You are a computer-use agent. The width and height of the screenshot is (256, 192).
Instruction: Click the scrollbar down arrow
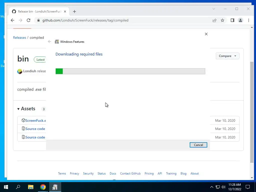pyautogui.click(x=252, y=178)
